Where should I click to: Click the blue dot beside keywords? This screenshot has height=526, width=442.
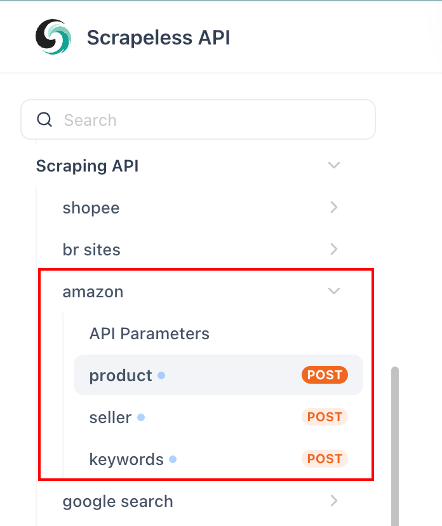(173, 459)
